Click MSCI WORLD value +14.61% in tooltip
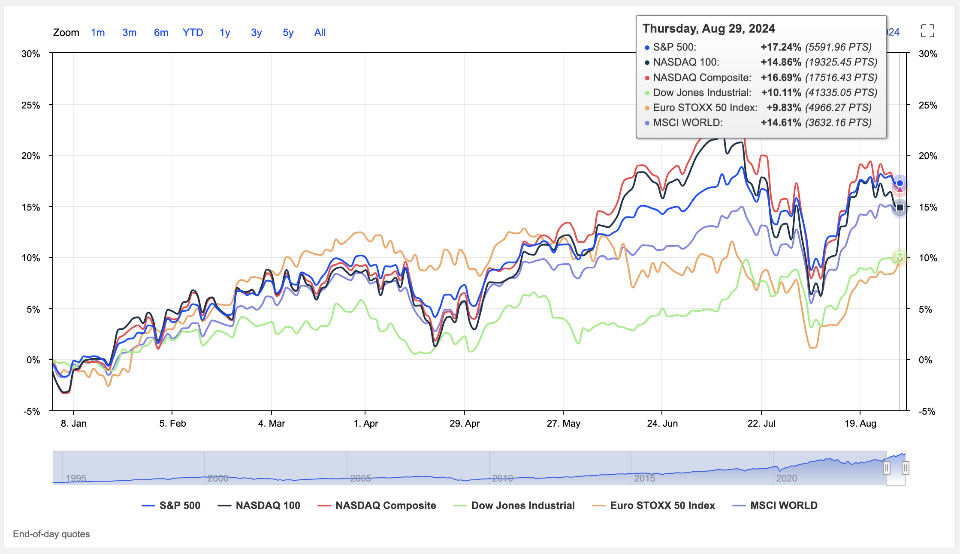Image resolution: width=960 pixels, height=554 pixels. [781, 123]
